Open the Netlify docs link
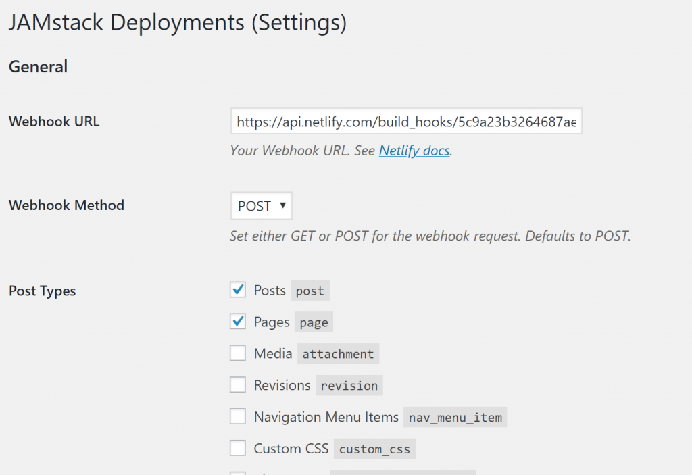Viewport: 692px width, 475px height. pyautogui.click(x=414, y=151)
